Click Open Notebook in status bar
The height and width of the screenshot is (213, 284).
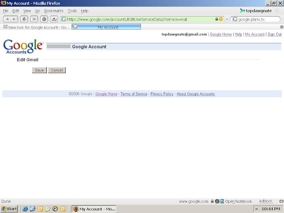(238, 201)
